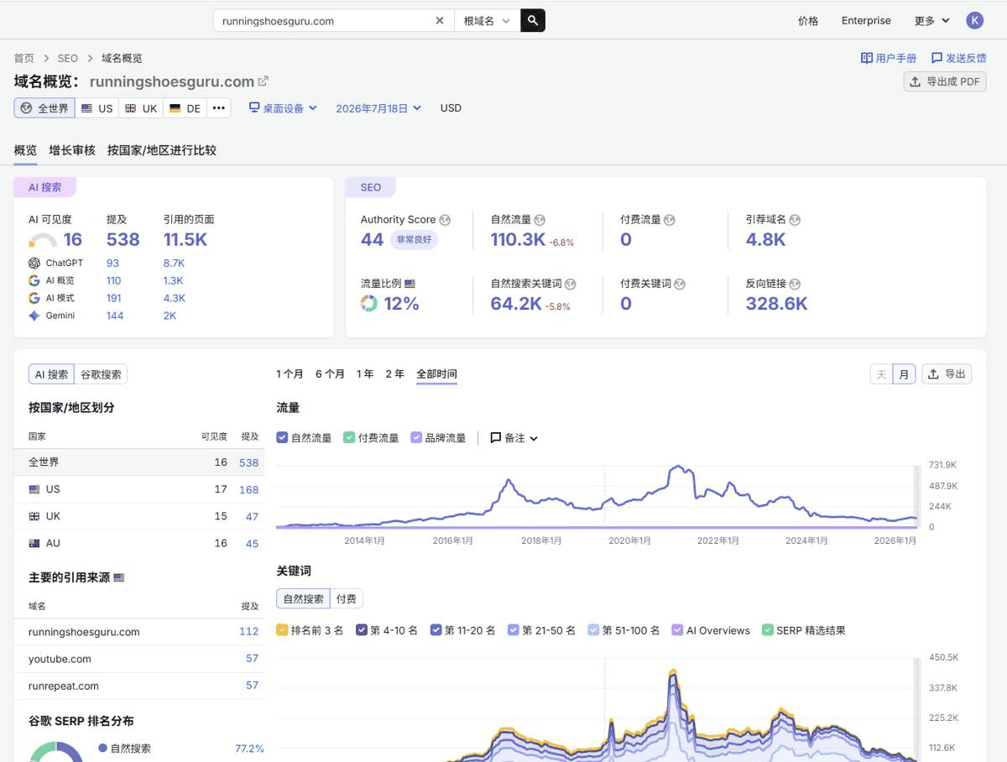1007x762 pixels.
Task: Switch keywords chart to 付费
Action: tap(346, 599)
